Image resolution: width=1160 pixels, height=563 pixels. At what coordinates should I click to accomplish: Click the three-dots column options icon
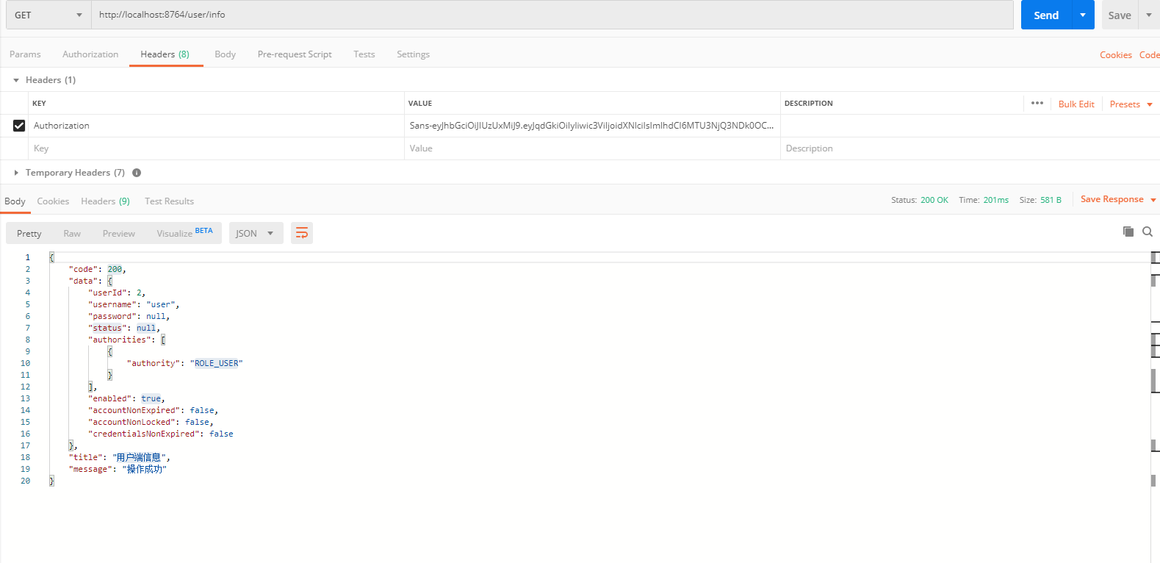[x=1037, y=103]
